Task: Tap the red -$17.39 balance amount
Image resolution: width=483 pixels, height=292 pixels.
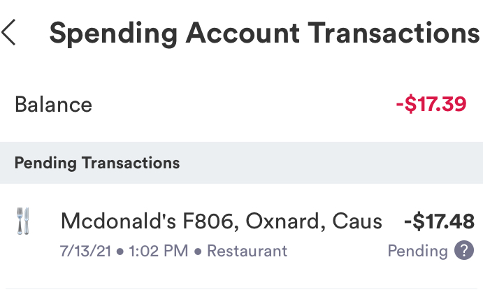Action: [431, 105]
